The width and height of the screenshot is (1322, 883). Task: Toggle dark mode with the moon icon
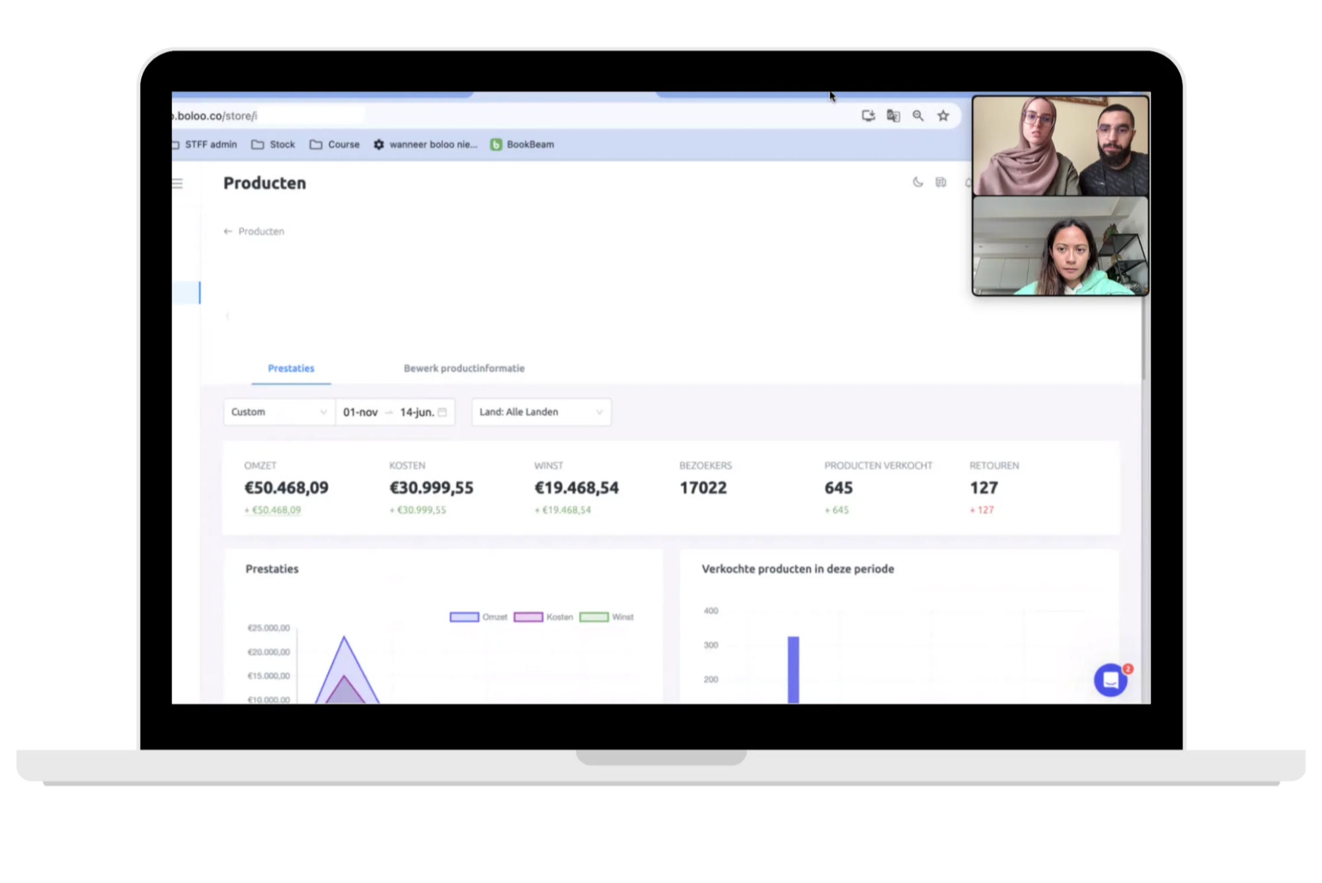[x=917, y=182]
